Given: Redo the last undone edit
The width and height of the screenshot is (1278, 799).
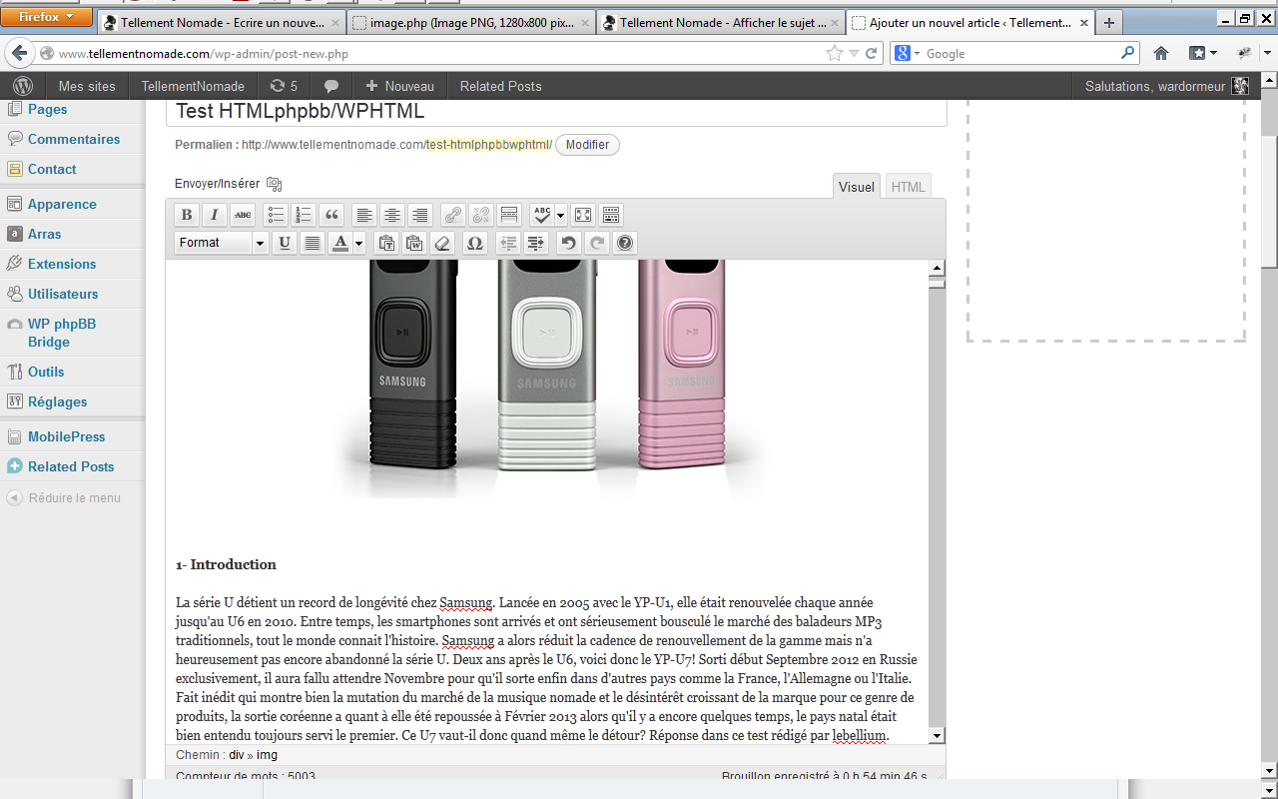Looking at the screenshot, I should 597,243.
